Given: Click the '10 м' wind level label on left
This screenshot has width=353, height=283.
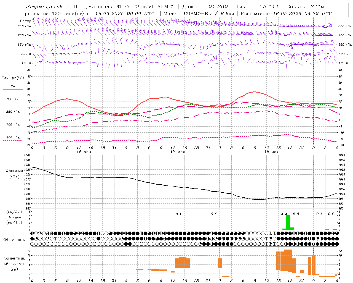Looking at the screenshot, I should 26,63.
